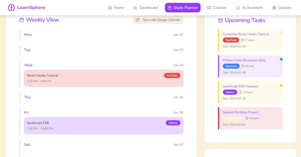Screen dimensions: 301x157
Task: Click Due: 2024-01-26 text
Action: pyautogui.click(x=234, y=72)
